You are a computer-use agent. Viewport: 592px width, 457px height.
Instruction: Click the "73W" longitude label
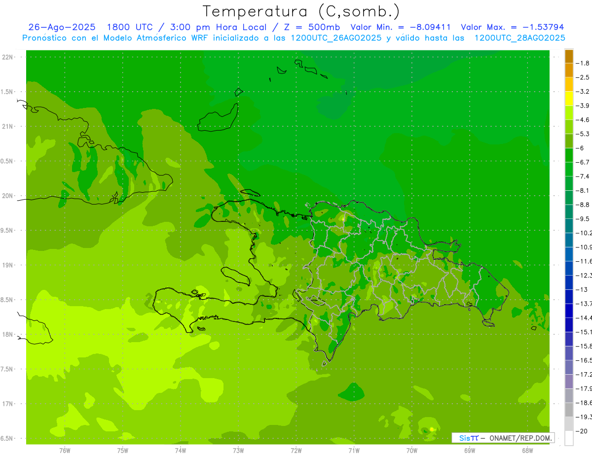[x=238, y=450]
